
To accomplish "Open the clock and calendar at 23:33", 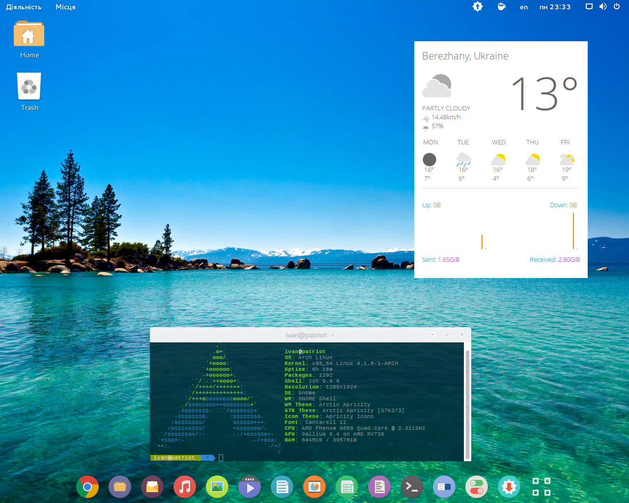I will (x=555, y=7).
